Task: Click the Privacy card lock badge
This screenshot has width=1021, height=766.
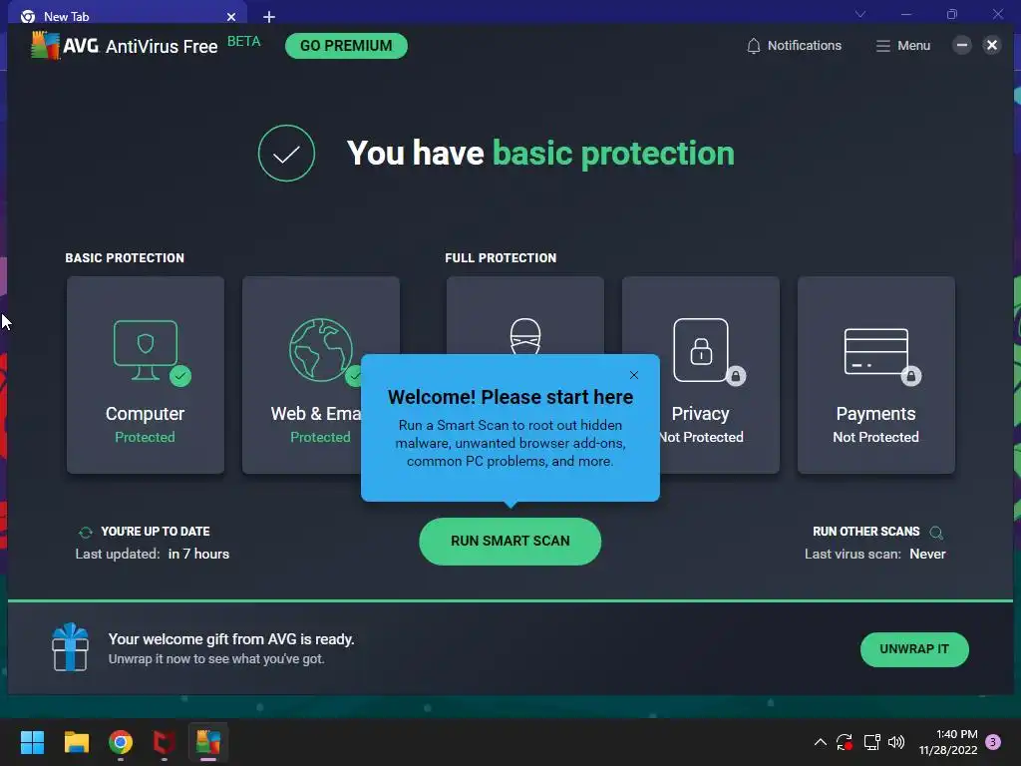Action: [736, 376]
